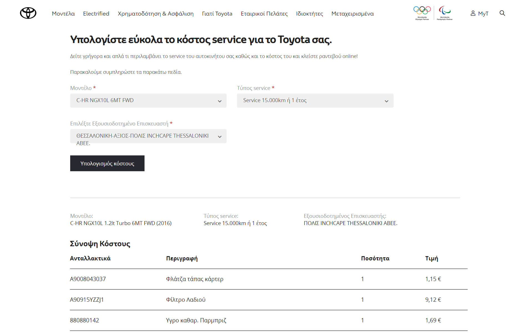Screen dimensions: 529x333
Task: Click the Τιμή column header
Action: [x=432, y=259]
